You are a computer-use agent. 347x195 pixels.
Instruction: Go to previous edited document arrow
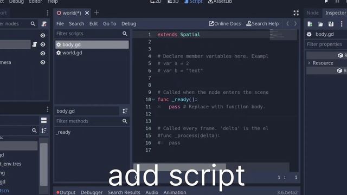[x=288, y=23]
